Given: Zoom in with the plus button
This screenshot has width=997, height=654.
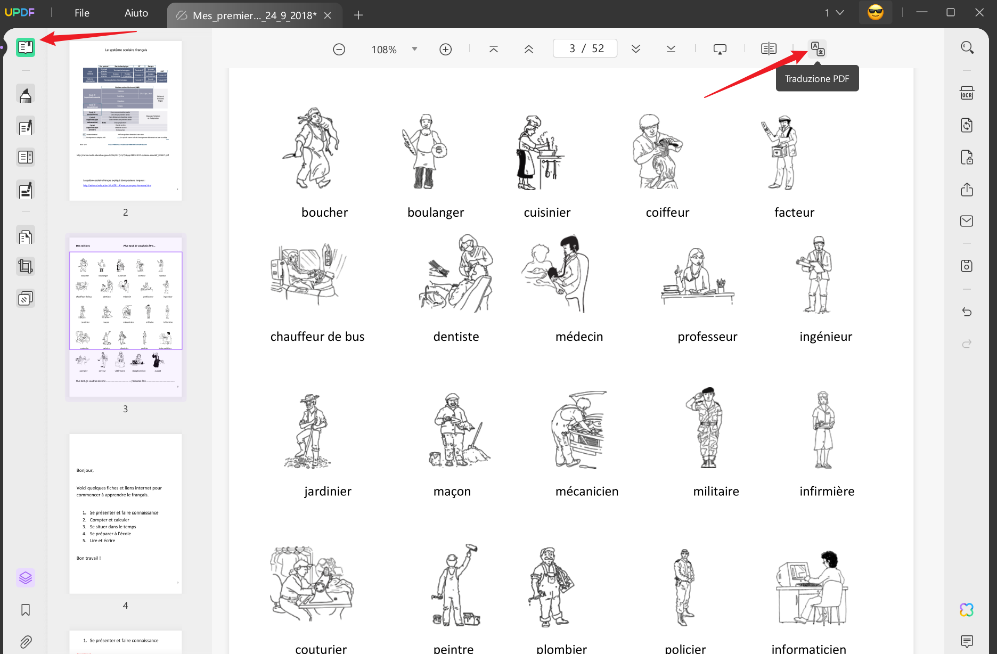Looking at the screenshot, I should [x=446, y=50].
